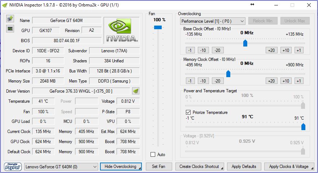
Task: Click the GPU field value GK107
Action: point(46,30)
